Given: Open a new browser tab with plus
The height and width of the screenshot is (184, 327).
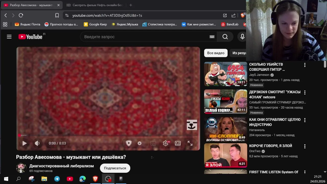Looking at the screenshot, I should [131, 5].
